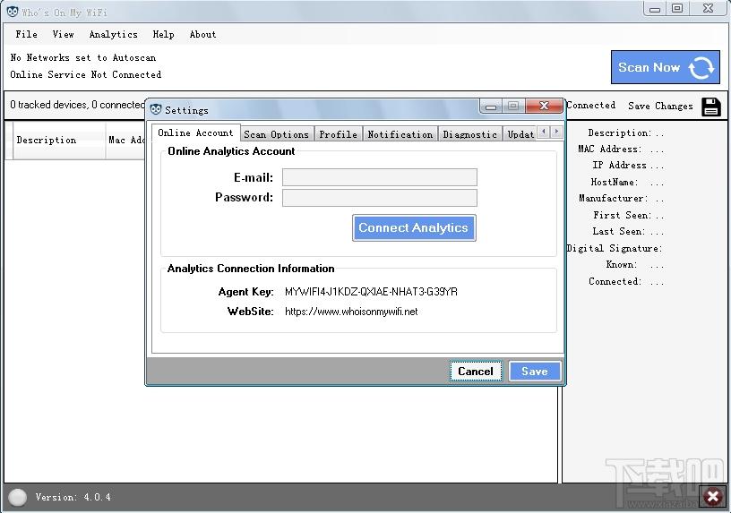
Task: Click Cancel in the Settings dialog
Action: tap(476, 372)
